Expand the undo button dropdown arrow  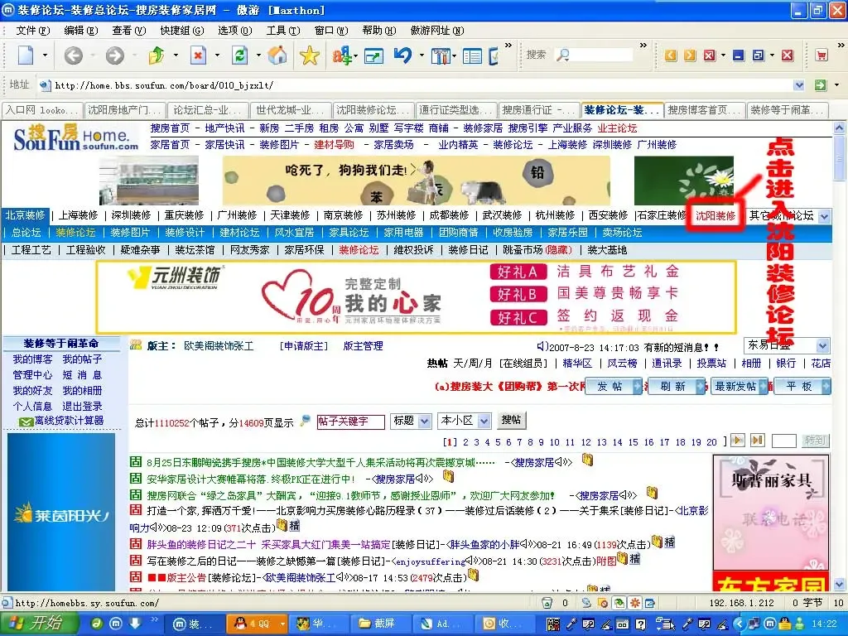[422, 55]
